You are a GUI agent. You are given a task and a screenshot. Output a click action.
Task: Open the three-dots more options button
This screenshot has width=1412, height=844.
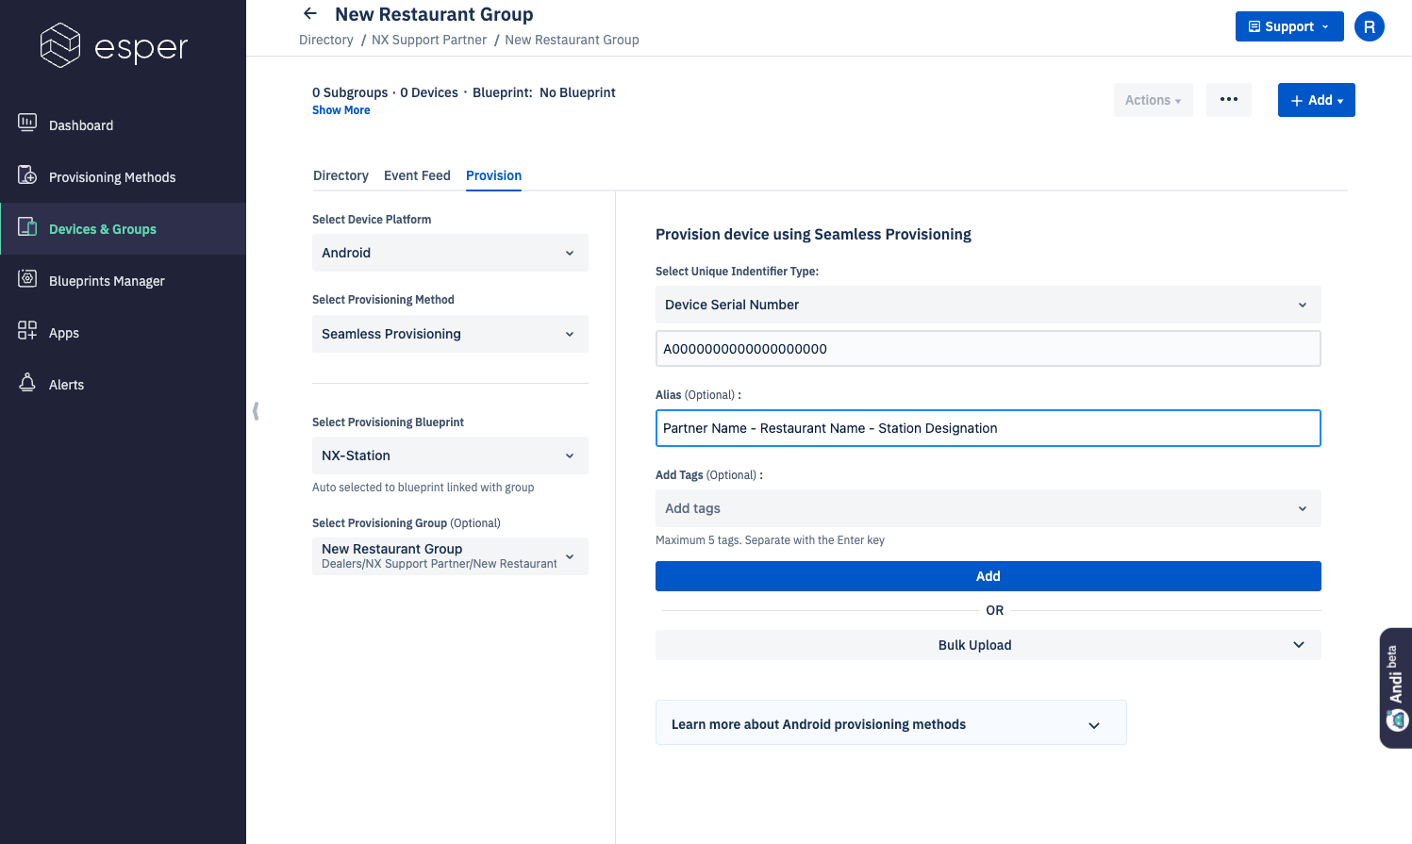pos(1228,100)
